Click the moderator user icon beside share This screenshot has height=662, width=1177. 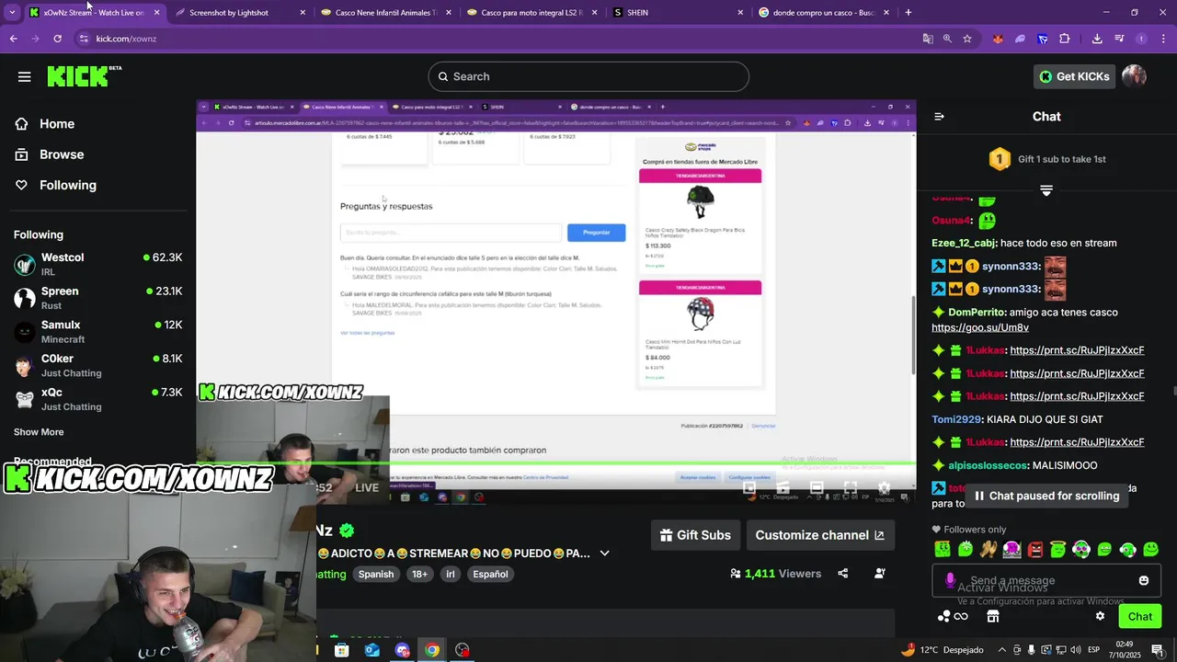(880, 573)
